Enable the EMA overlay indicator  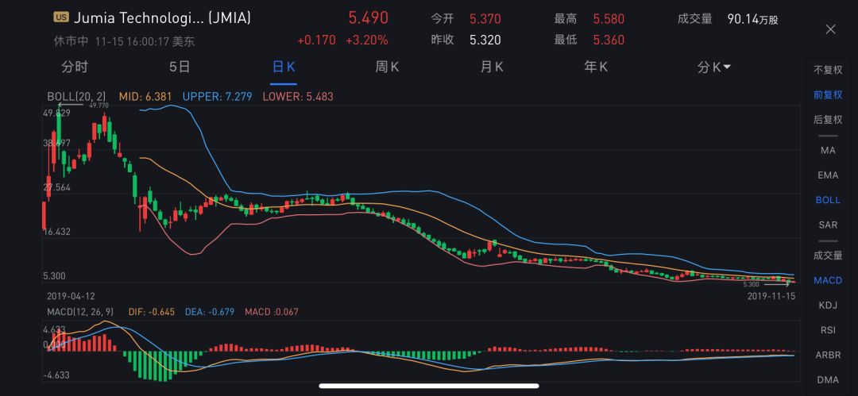(x=828, y=175)
